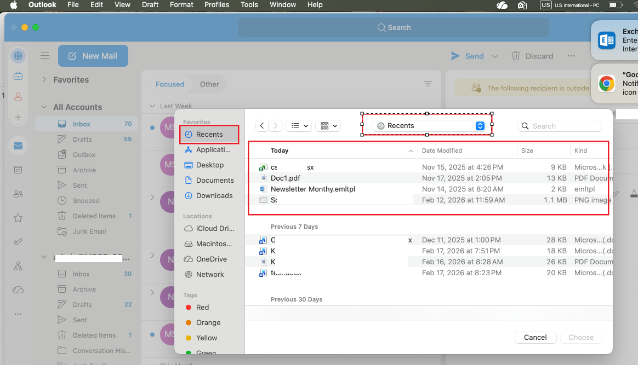Image resolution: width=638 pixels, height=365 pixels.
Task: Open the star Favorites icon in left rail
Action: pyautogui.click(x=18, y=218)
